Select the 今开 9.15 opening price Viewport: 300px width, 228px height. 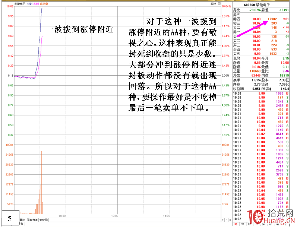tap(285, 58)
